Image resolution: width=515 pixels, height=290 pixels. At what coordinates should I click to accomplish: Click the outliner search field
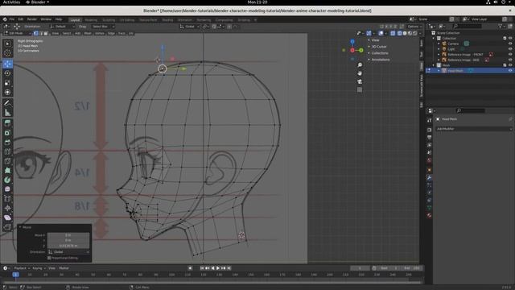pyautogui.click(x=468, y=26)
